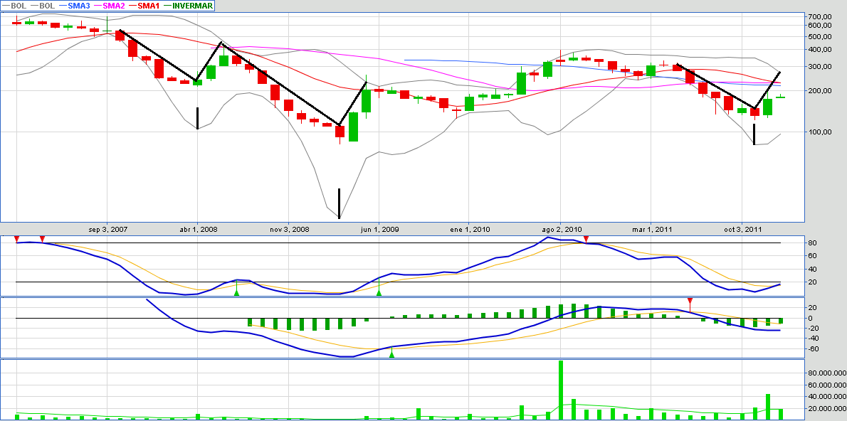Select the sep 3, 2007 date label
This screenshot has height=421, width=847.
(x=108, y=230)
